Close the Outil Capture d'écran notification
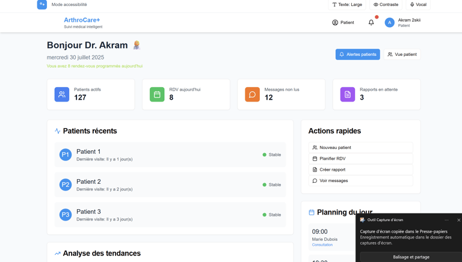Image resolution: width=462 pixels, height=262 pixels. pos(458,220)
